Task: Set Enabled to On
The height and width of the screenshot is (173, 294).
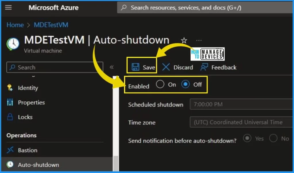Action: coord(160,84)
